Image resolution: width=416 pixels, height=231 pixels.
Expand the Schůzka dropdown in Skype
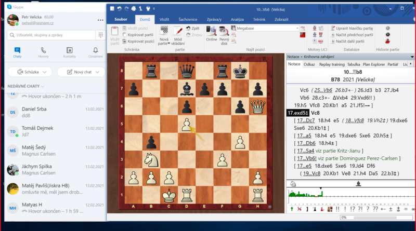coord(45,72)
